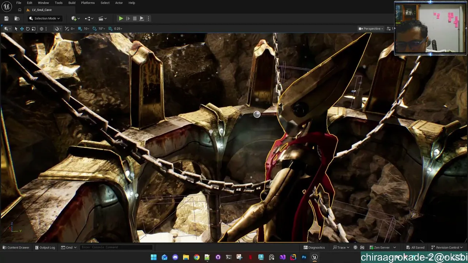Click the Eject/launch button next to stop
Viewport: 468px width, 263px height.
point(141,18)
